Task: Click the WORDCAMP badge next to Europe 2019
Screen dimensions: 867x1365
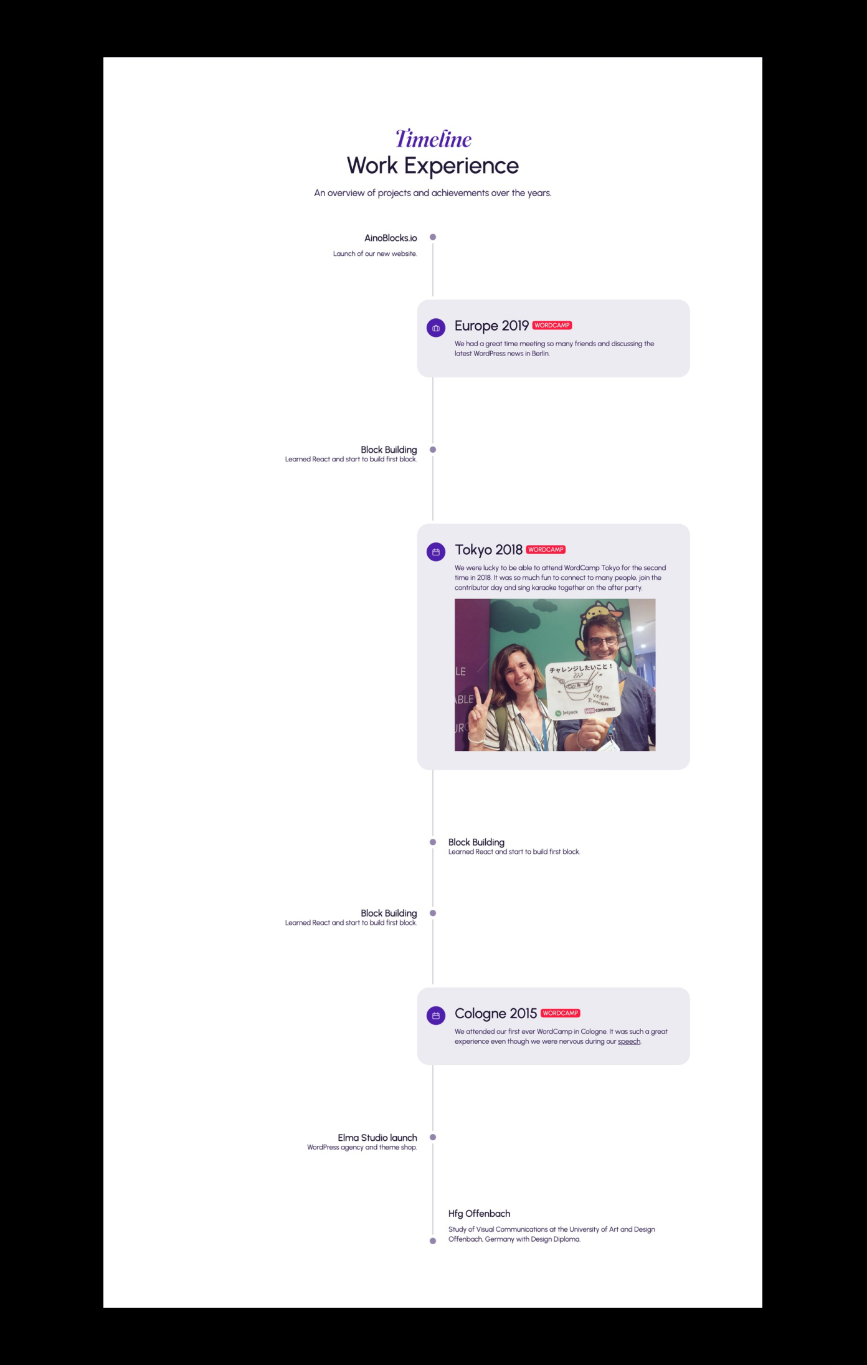Action: coord(552,325)
